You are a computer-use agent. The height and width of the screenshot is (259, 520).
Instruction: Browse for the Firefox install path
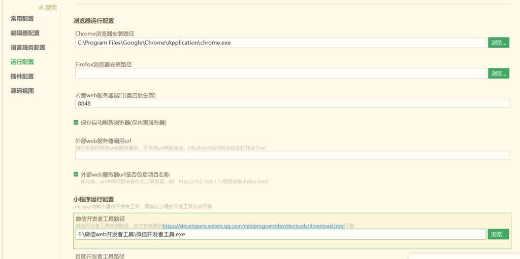498,73
